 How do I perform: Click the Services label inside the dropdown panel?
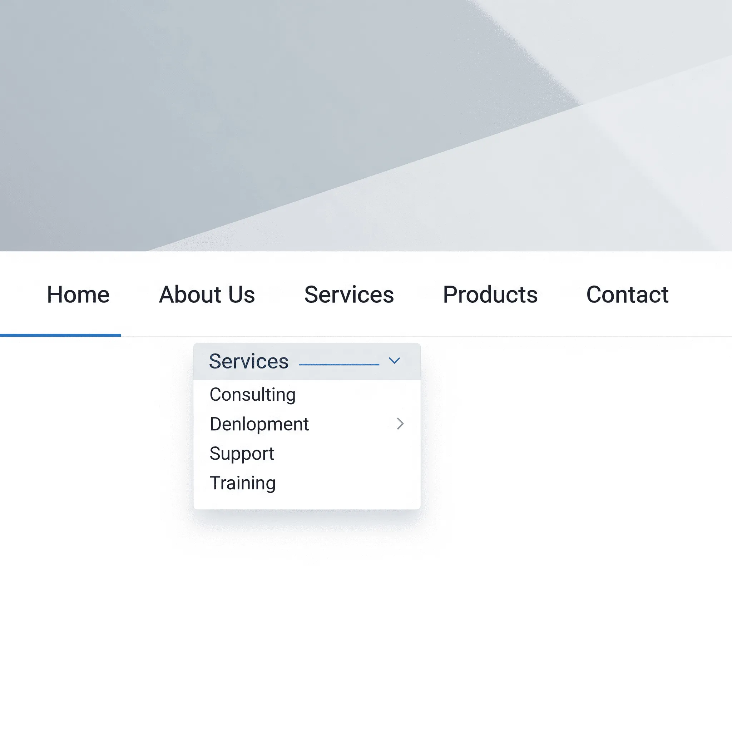tap(248, 361)
